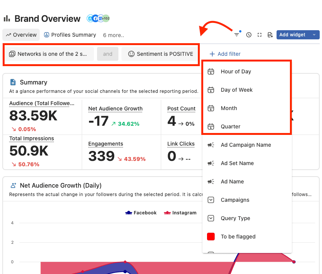The width and height of the screenshot is (322, 274).
Task: Edit the Sentiment is POSITIVE filter
Action: tap(160, 54)
